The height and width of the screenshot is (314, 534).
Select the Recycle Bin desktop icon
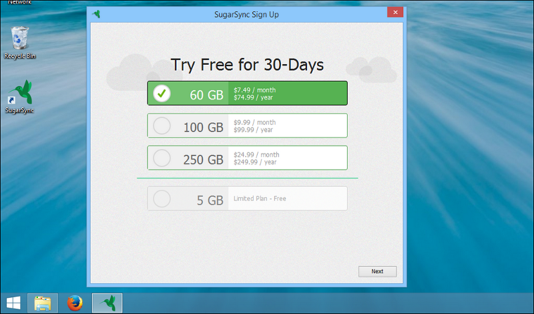pos(20,43)
